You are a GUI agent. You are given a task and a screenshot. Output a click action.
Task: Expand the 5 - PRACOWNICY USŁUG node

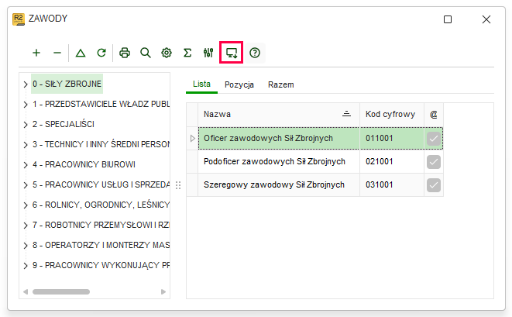(x=26, y=185)
